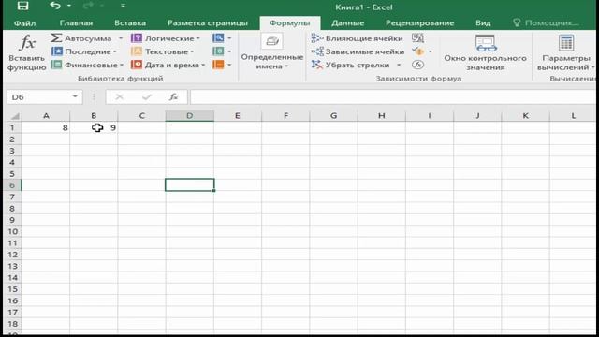Switch to the Рецензирование tab
This screenshot has height=337, width=599.
419,22
